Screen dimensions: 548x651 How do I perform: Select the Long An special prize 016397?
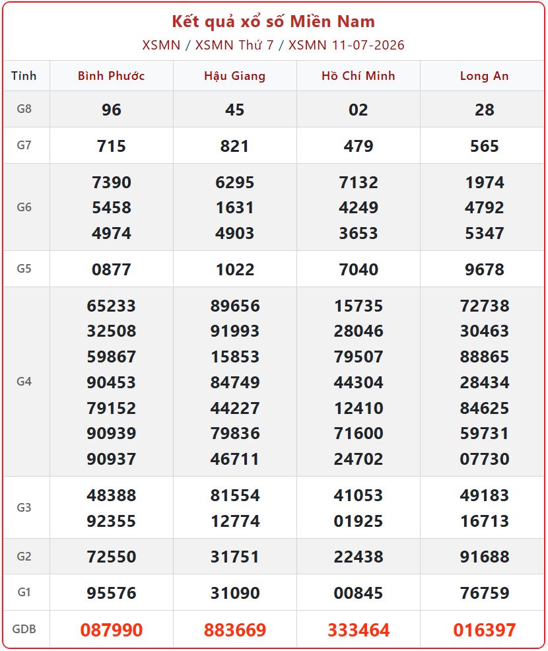485,630
